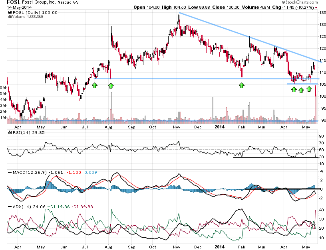Click the Fossil Group, Inc. company name
Viewport: 326px width, 250px height.
pyautogui.click(x=39, y=2)
